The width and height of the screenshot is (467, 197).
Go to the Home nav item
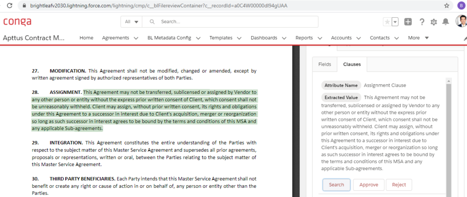86,38
